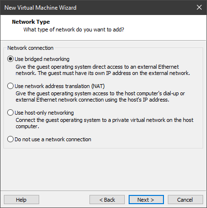Select the Use host-only networking radio button
The image size is (207, 208).
[10, 113]
